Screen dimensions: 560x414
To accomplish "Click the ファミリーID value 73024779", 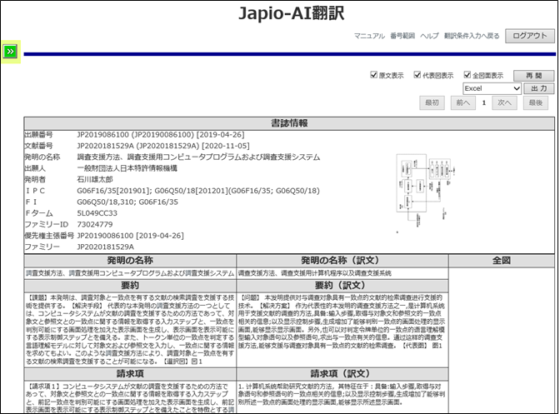I will coord(95,224).
